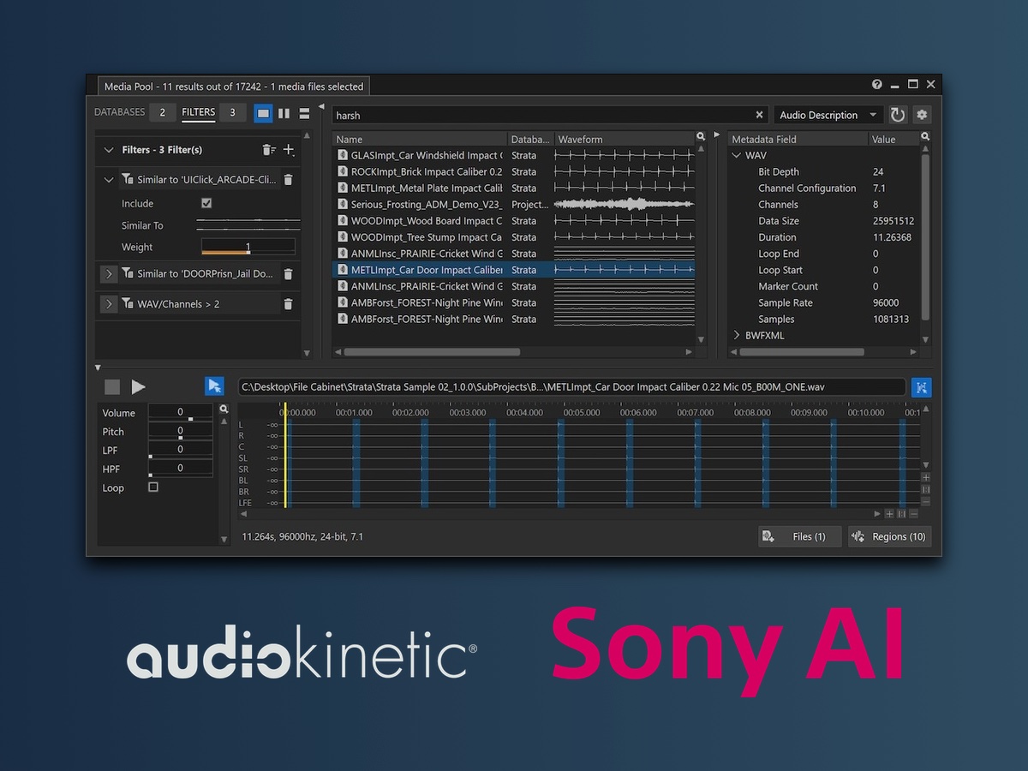Click the Files (1) button
The image size is (1028, 771).
[799, 536]
